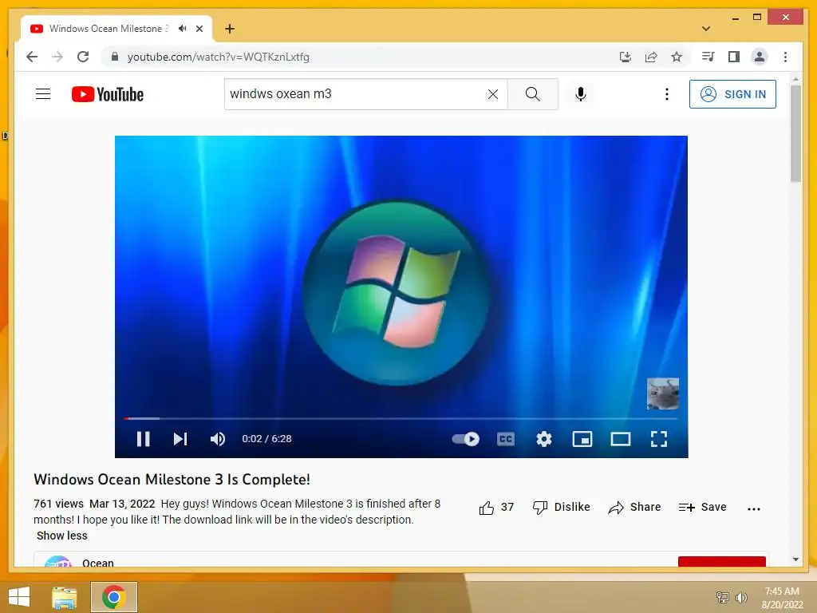This screenshot has height=613, width=817.
Task: Open network status tray icon
Action: coord(723,597)
